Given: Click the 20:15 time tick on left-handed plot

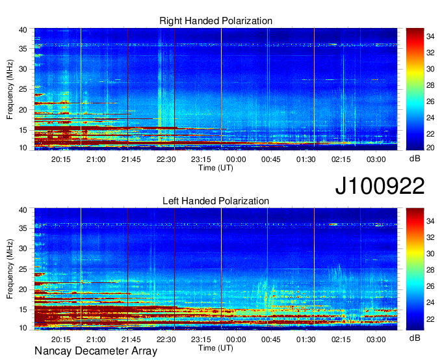Looking at the screenshot, I should click(60, 339).
